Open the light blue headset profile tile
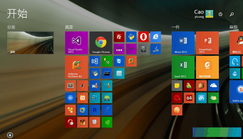Image resolution: width=243 pixels, height=139 pixels. (x=235, y=61)
